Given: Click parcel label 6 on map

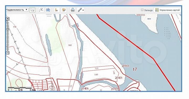Looking at the screenshot, I should 64,90.
